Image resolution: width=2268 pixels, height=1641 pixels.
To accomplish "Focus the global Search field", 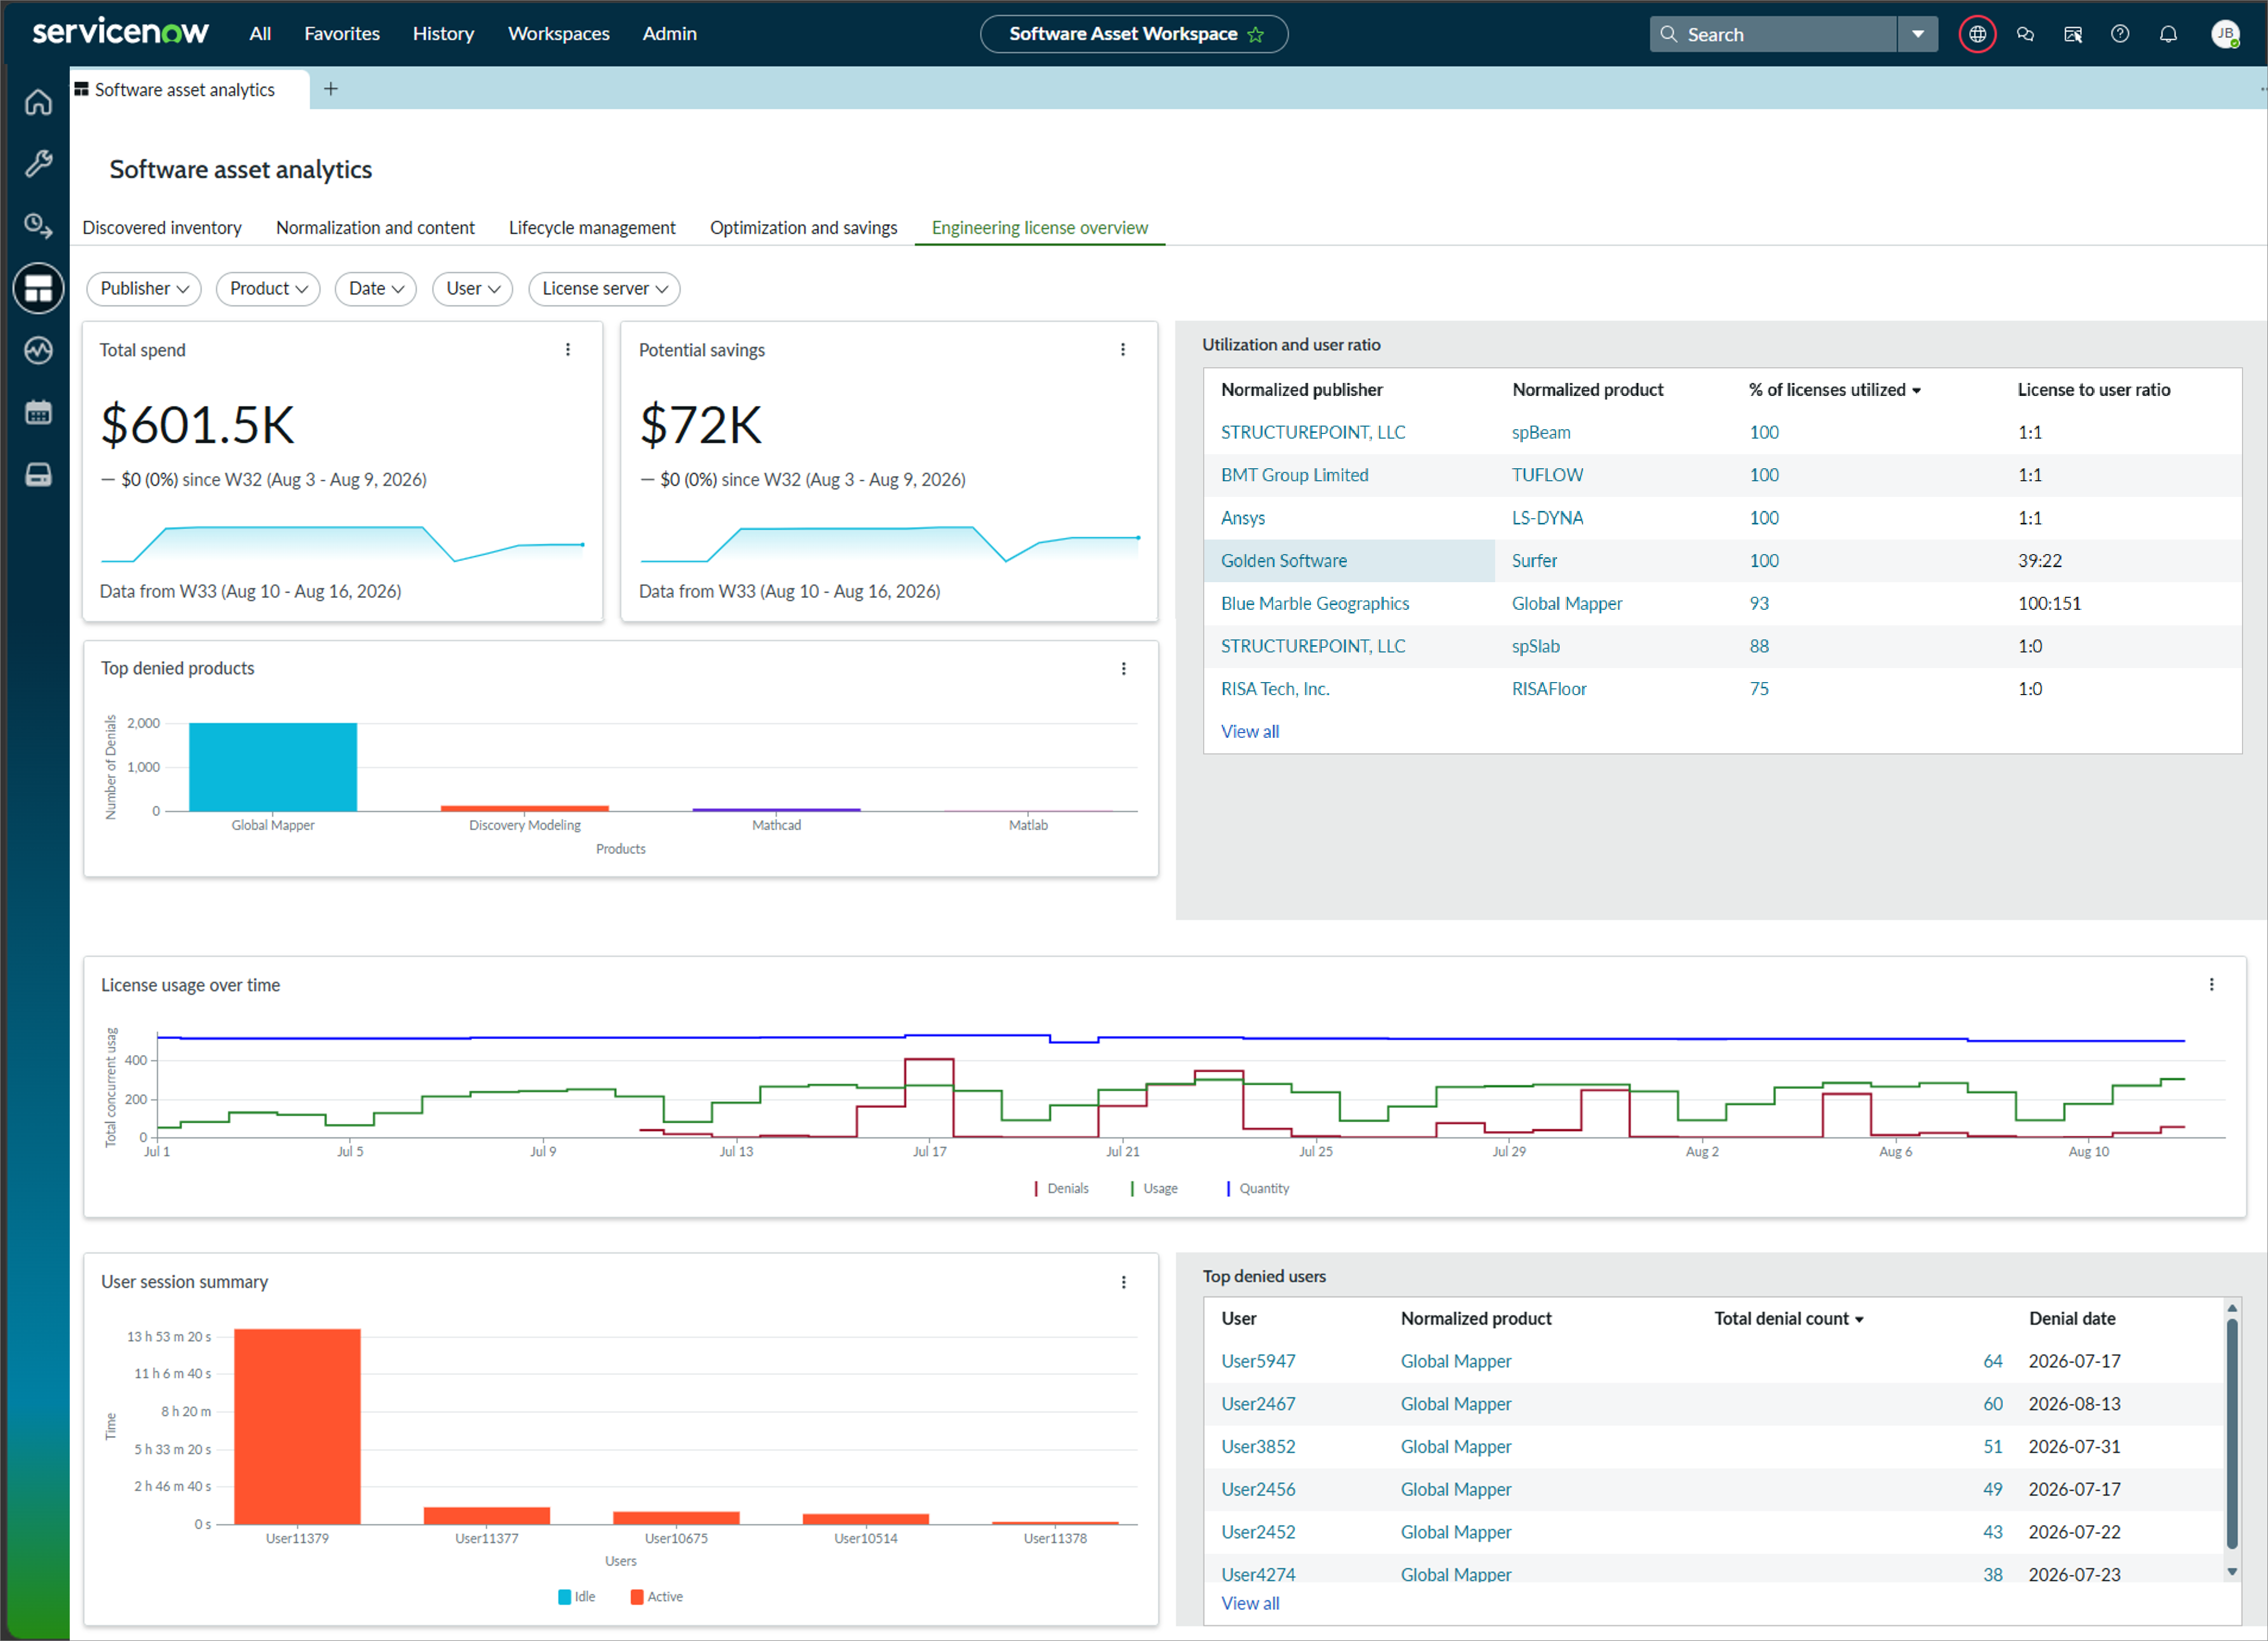I will 1773,34.
